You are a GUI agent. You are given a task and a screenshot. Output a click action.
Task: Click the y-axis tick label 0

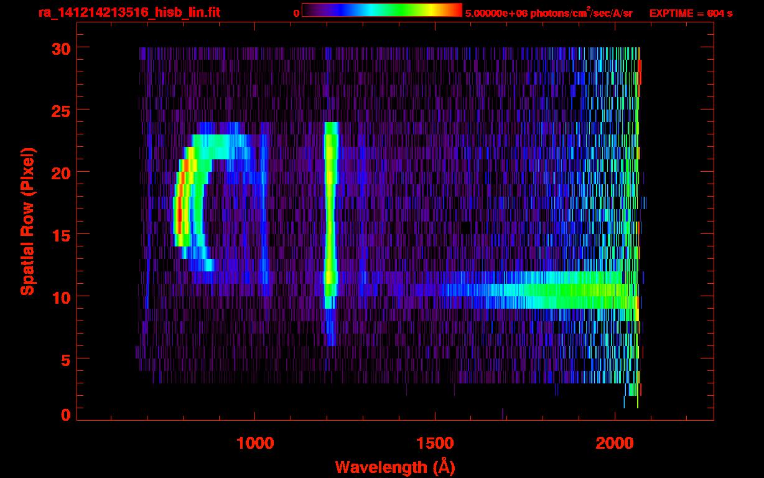(x=66, y=415)
